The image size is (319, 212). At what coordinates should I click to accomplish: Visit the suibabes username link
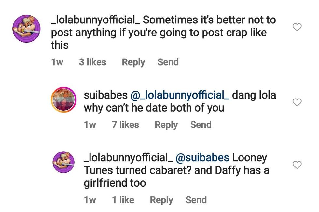pyautogui.click(x=105, y=95)
